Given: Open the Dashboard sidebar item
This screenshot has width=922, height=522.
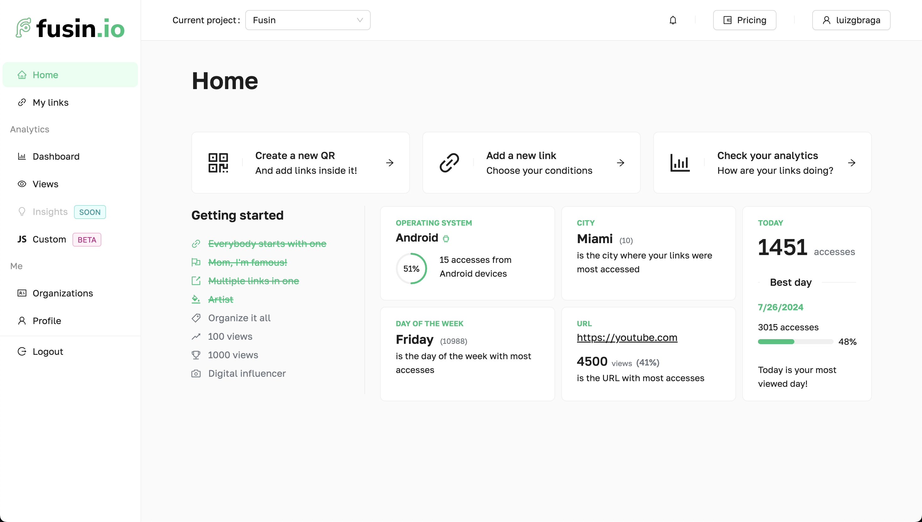Looking at the screenshot, I should point(56,156).
